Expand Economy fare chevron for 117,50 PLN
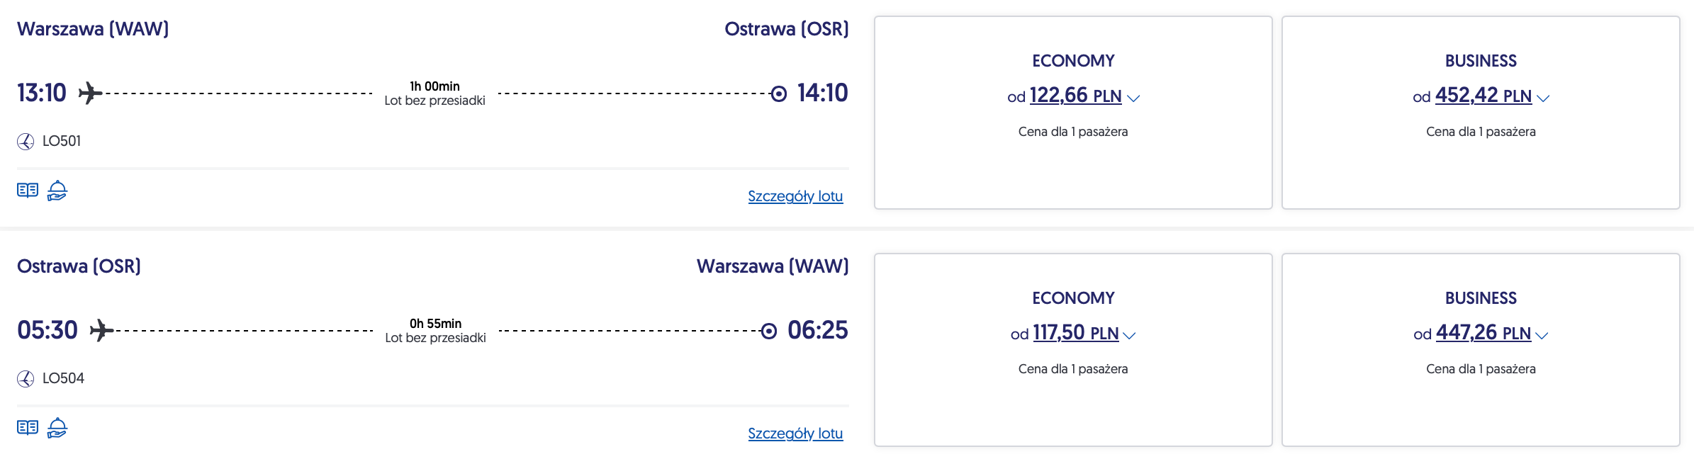This screenshot has width=1694, height=459. [x=1130, y=336]
